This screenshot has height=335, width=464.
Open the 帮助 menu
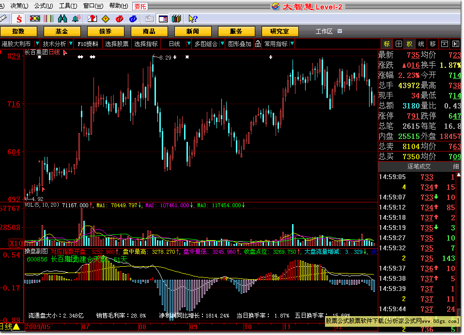tap(119, 6)
